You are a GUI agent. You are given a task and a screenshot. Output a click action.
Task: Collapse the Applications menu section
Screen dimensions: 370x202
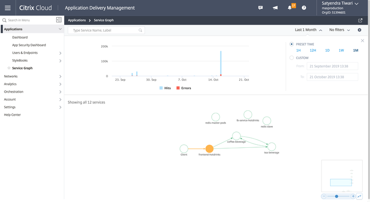pyautogui.click(x=60, y=29)
